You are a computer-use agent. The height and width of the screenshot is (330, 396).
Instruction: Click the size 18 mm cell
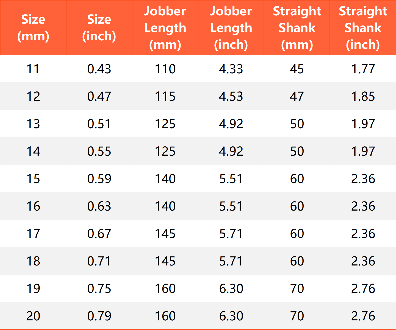pyautogui.click(x=33, y=261)
